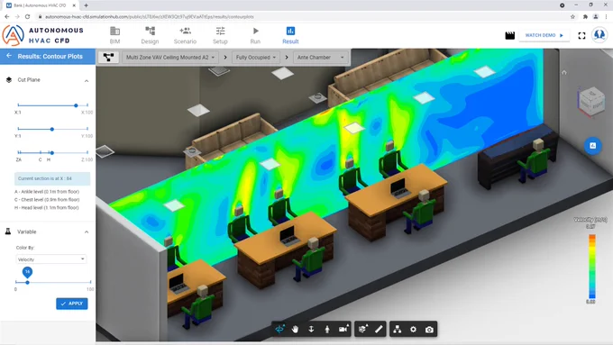Open the Explode model tool
613x345 pixels.
pyautogui.click(x=362, y=330)
